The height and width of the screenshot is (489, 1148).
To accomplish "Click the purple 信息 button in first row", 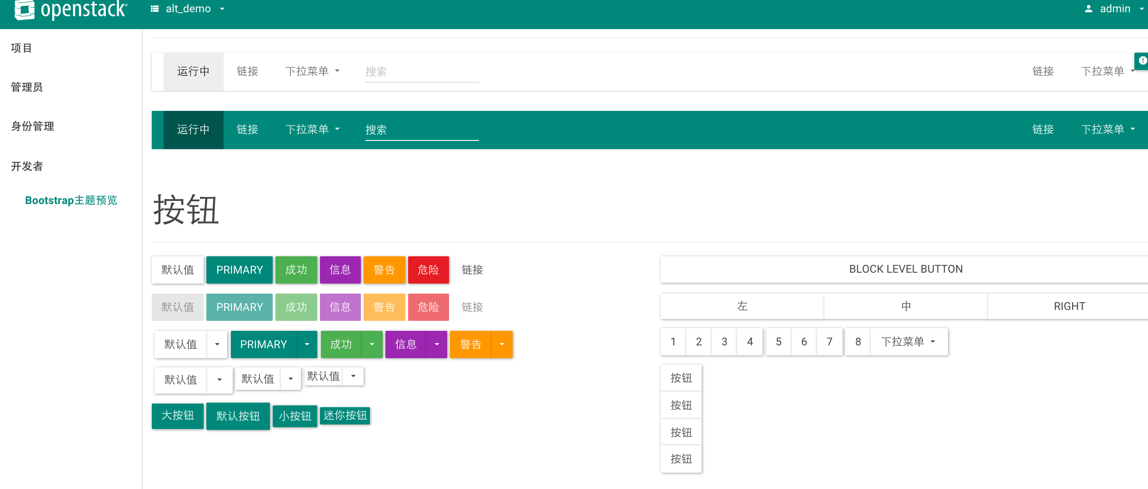I will (340, 270).
